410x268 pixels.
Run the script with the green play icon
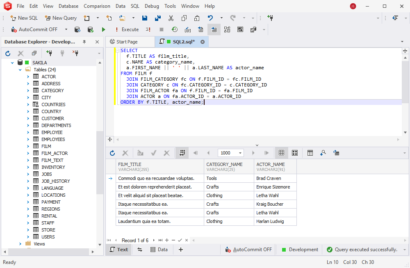point(103,29)
